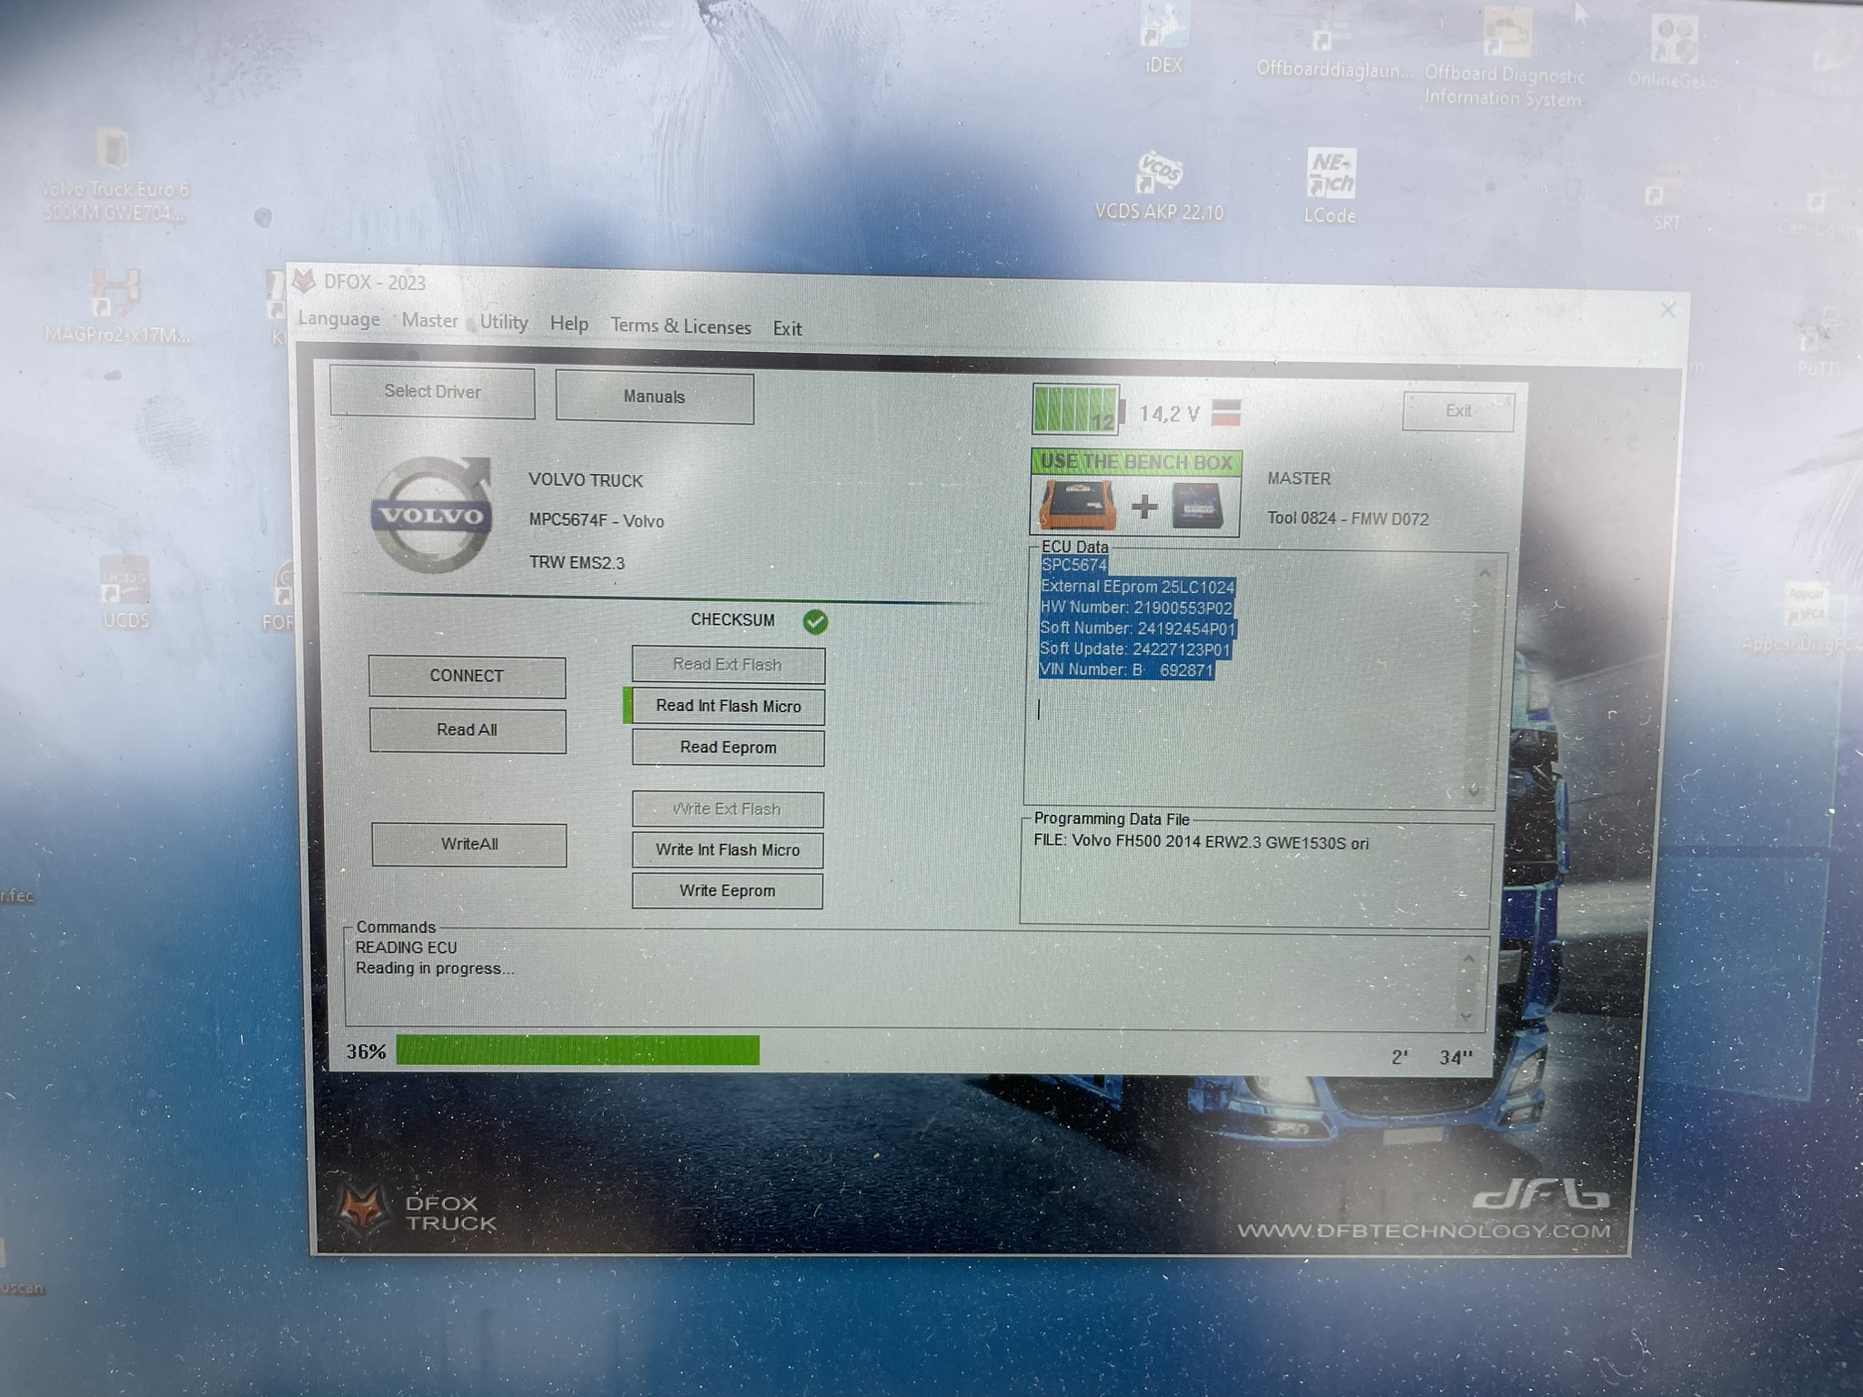Click the Volvo logo image
This screenshot has width=1863, height=1397.
click(432, 515)
